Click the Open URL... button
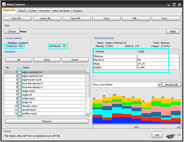The height and width of the screenshot is (142, 184). (47, 18)
